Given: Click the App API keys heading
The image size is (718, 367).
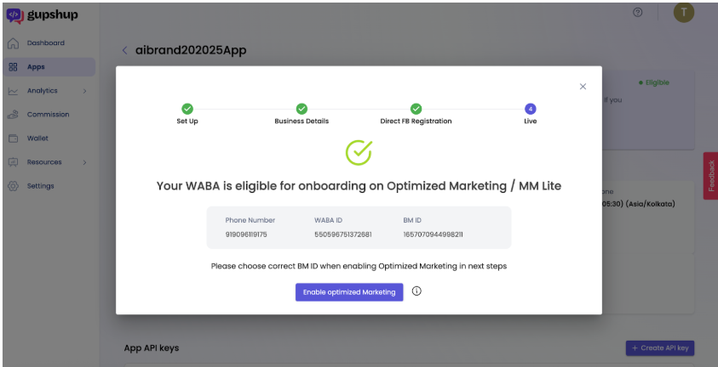Looking at the screenshot, I should click(151, 347).
